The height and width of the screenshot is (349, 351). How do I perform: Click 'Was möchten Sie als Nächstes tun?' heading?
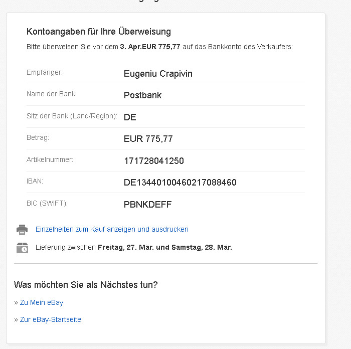coord(86,285)
